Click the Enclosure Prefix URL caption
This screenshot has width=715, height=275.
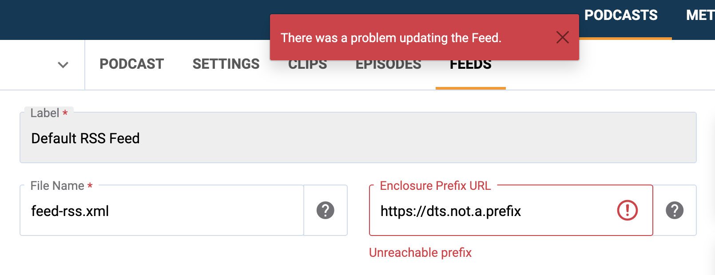[x=435, y=186]
